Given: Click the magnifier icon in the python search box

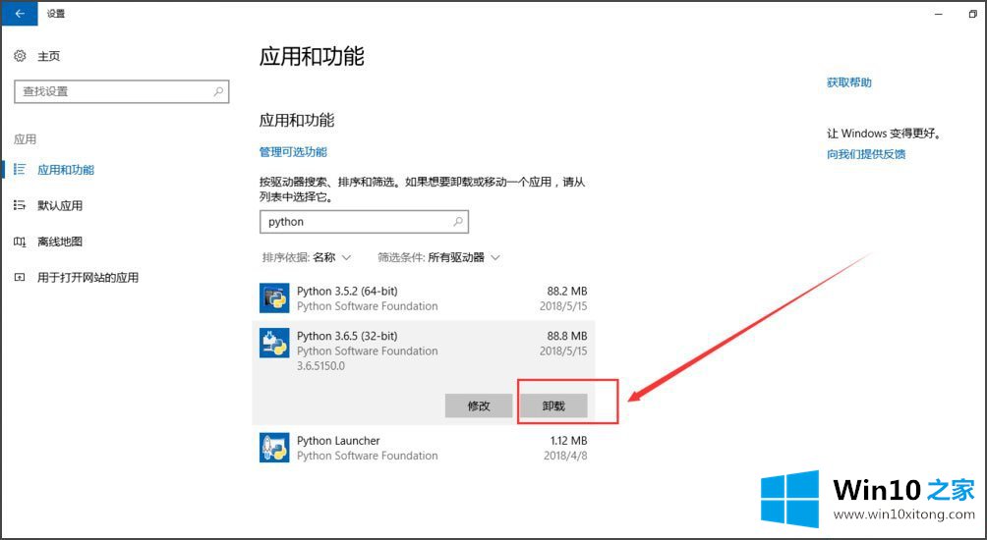Looking at the screenshot, I should pyautogui.click(x=458, y=221).
